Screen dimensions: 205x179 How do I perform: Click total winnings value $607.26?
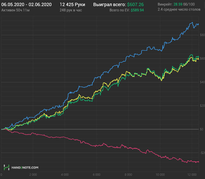point(135,5)
